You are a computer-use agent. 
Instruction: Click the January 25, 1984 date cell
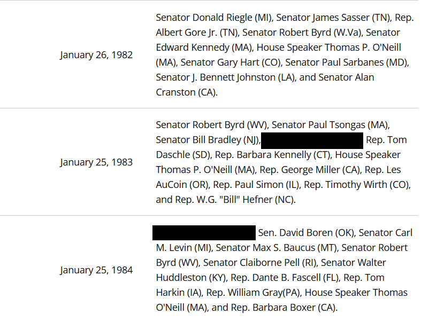(x=96, y=270)
